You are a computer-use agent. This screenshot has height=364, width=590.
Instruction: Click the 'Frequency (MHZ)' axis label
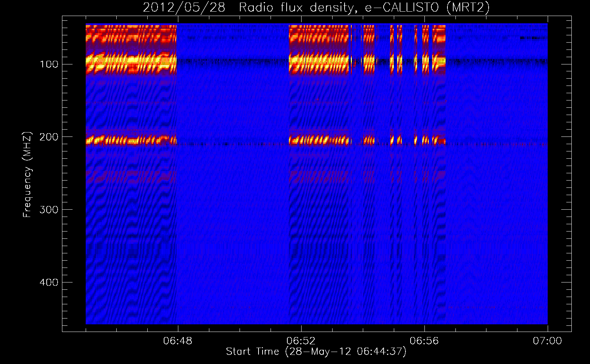pos(27,175)
